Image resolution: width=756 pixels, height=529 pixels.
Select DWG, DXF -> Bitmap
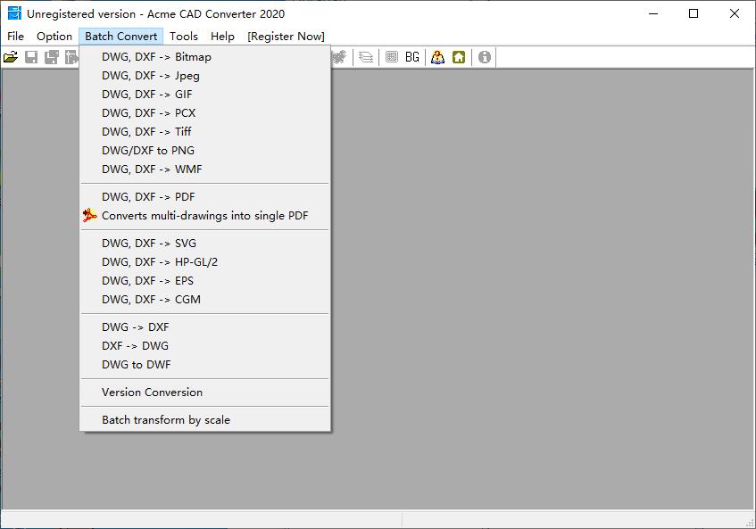tap(205, 57)
